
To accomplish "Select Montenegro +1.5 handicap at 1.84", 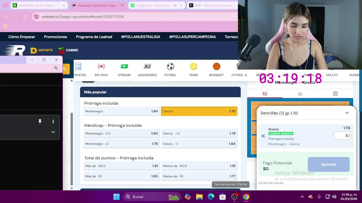I will pos(121,133).
